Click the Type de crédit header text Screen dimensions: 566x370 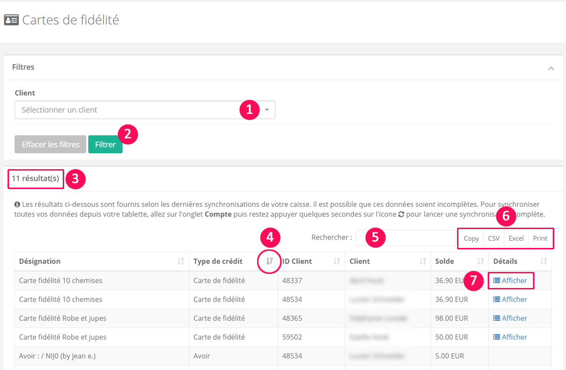coord(218,261)
